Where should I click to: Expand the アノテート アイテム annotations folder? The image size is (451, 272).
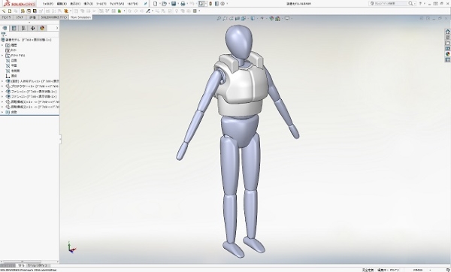click(x=2, y=55)
